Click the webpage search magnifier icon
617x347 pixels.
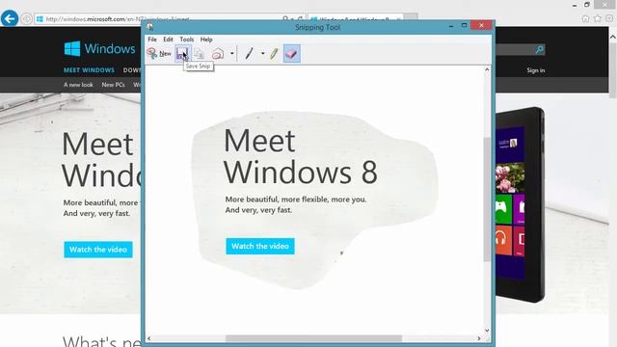(540, 49)
